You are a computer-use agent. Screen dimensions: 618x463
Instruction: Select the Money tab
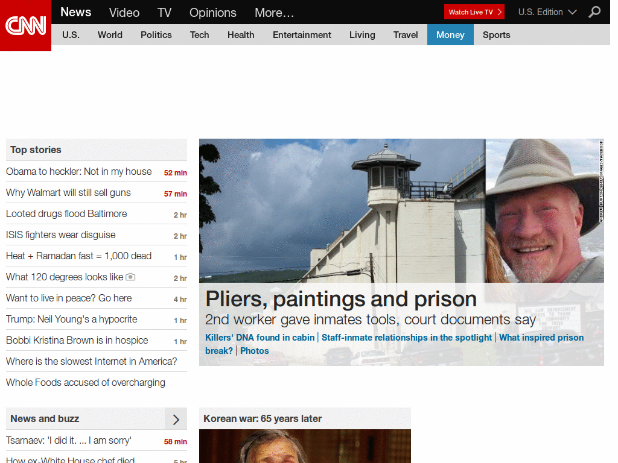pos(450,35)
